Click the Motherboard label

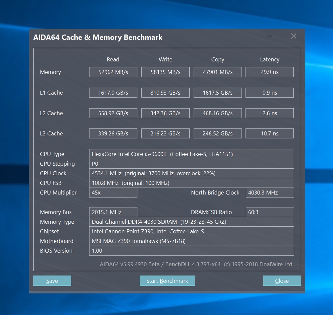pos(57,241)
